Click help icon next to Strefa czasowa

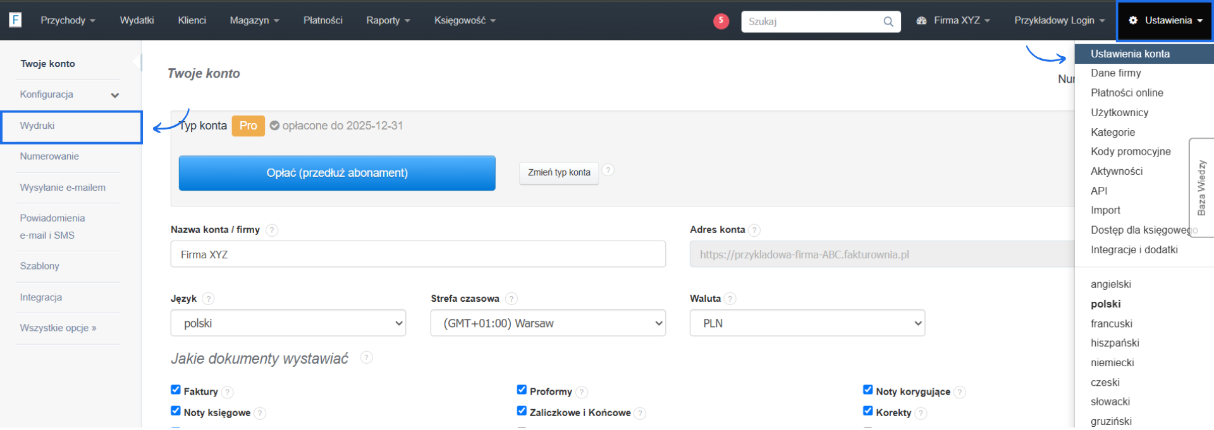click(x=512, y=299)
